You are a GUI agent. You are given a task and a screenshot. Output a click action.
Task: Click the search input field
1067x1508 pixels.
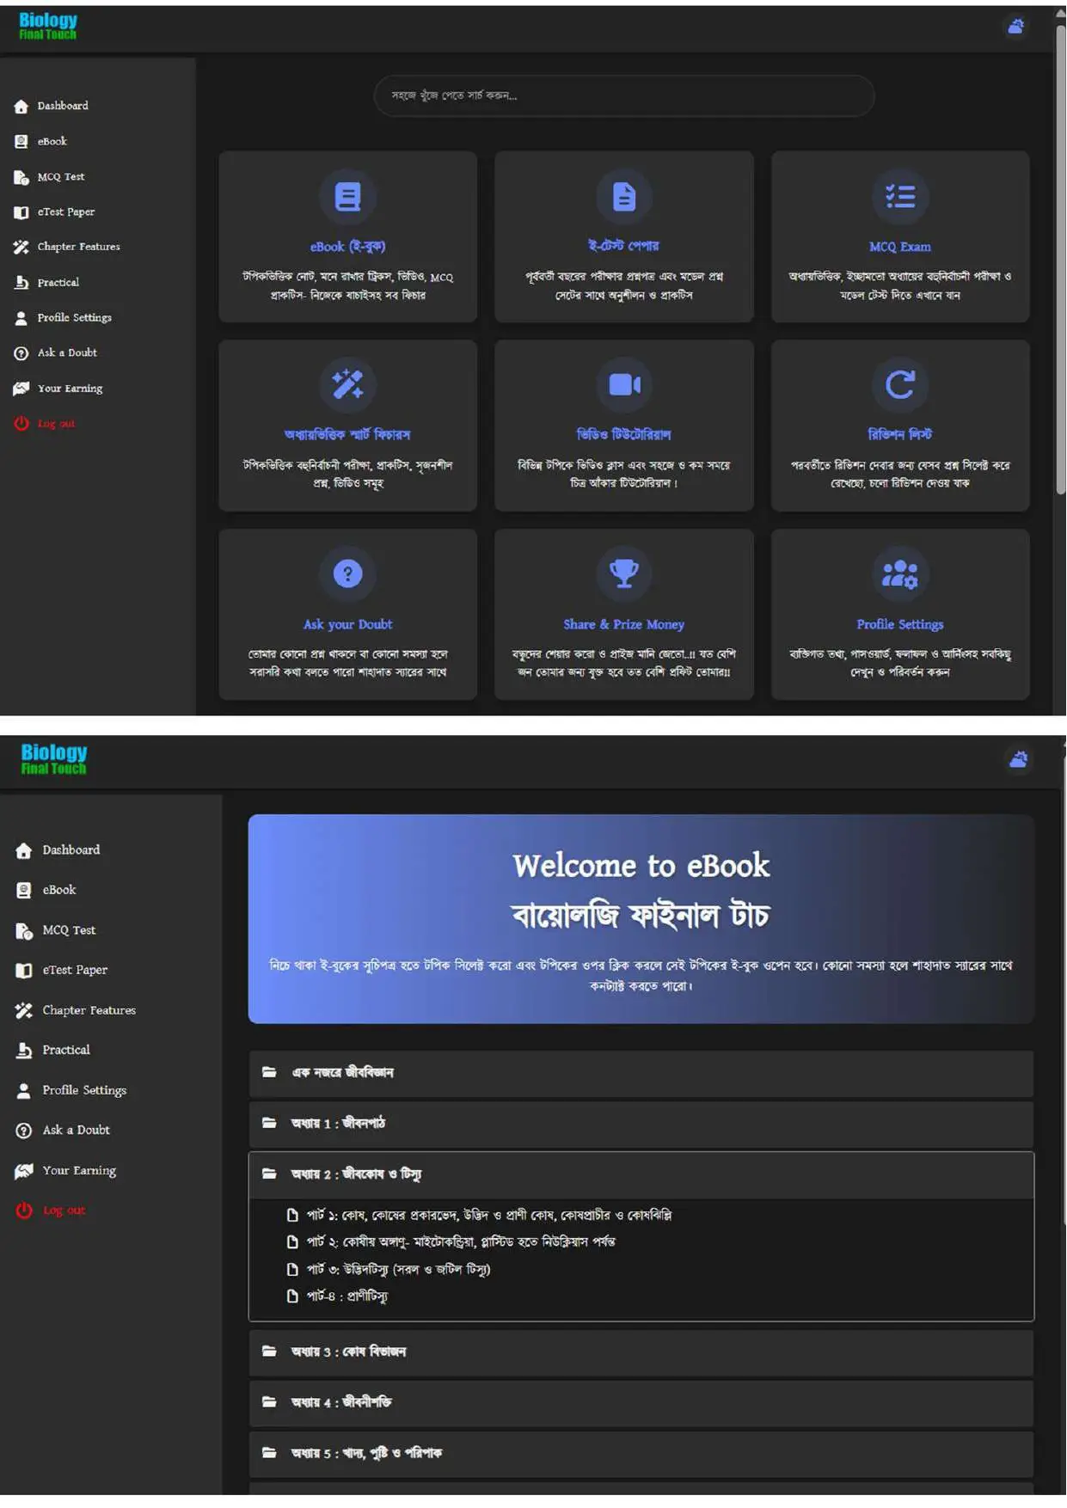(624, 95)
